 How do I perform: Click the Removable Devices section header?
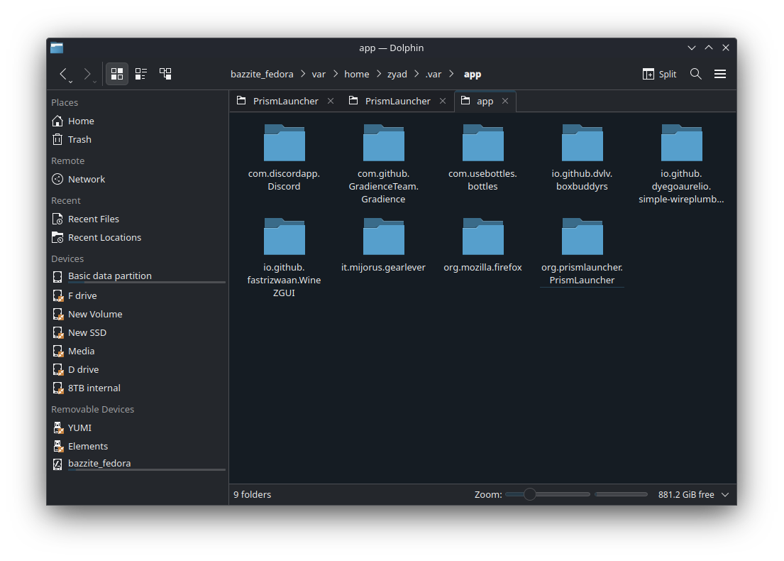[x=92, y=409]
